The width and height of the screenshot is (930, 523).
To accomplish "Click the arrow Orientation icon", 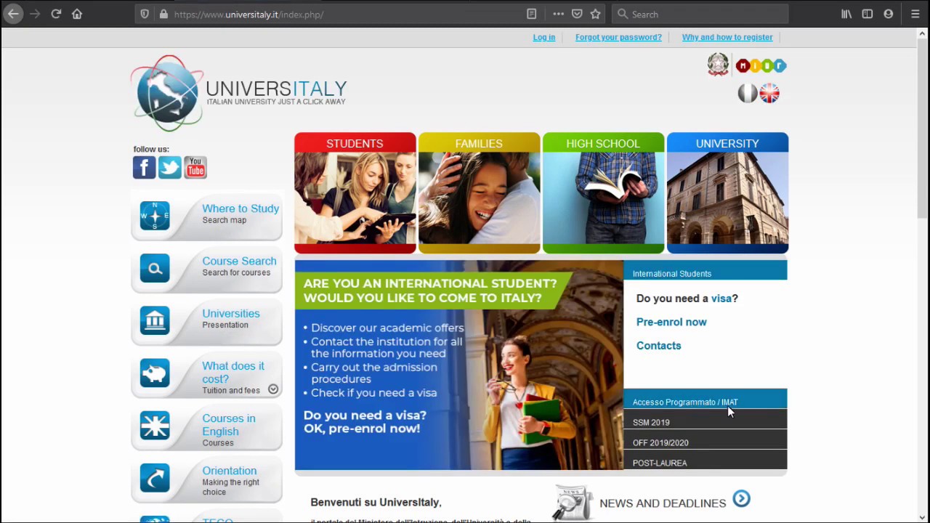I will 155,478.
